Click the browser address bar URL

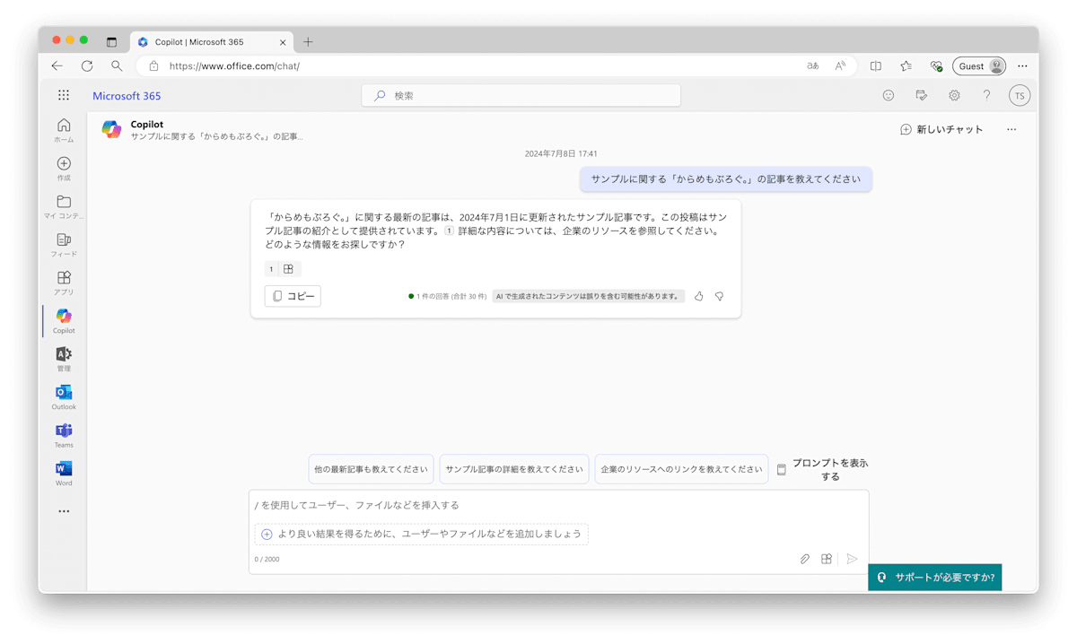tap(234, 66)
